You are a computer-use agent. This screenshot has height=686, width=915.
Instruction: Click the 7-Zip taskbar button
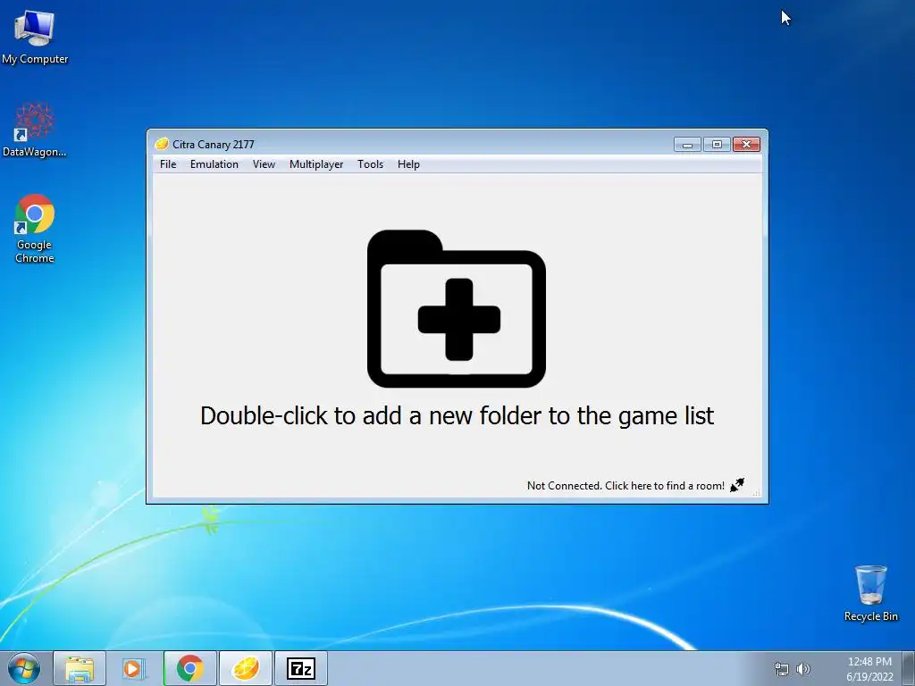click(x=301, y=668)
